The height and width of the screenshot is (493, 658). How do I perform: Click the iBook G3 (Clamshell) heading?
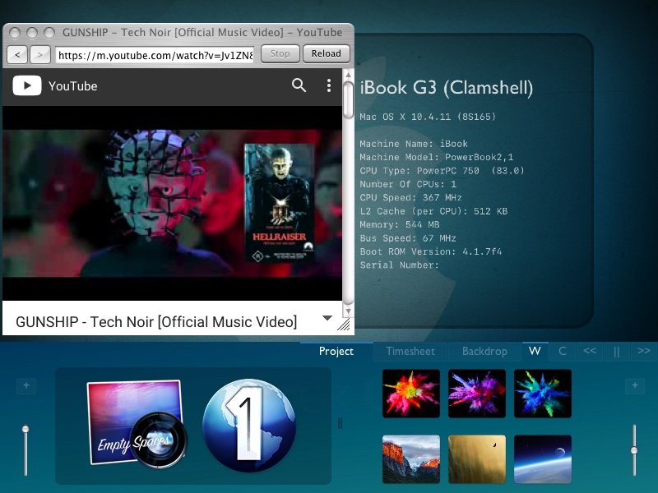click(447, 88)
